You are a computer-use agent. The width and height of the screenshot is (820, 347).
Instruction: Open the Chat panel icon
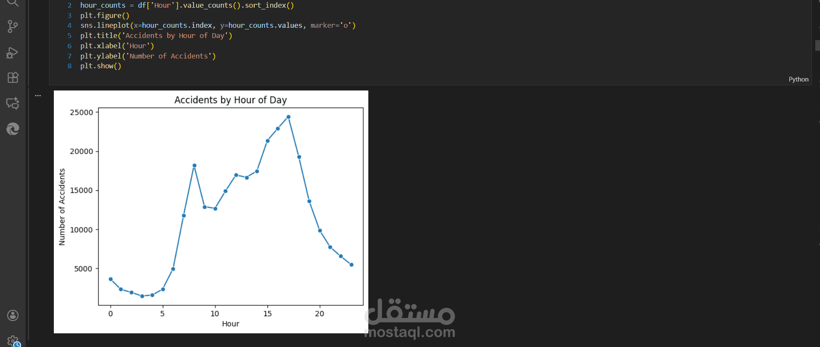[13, 103]
